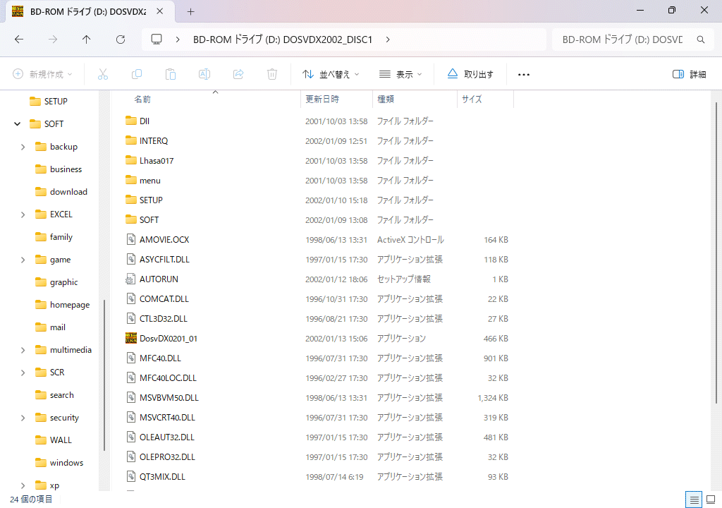Sort by 種類 column header
The width and height of the screenshot is (722, 508).
386,99
